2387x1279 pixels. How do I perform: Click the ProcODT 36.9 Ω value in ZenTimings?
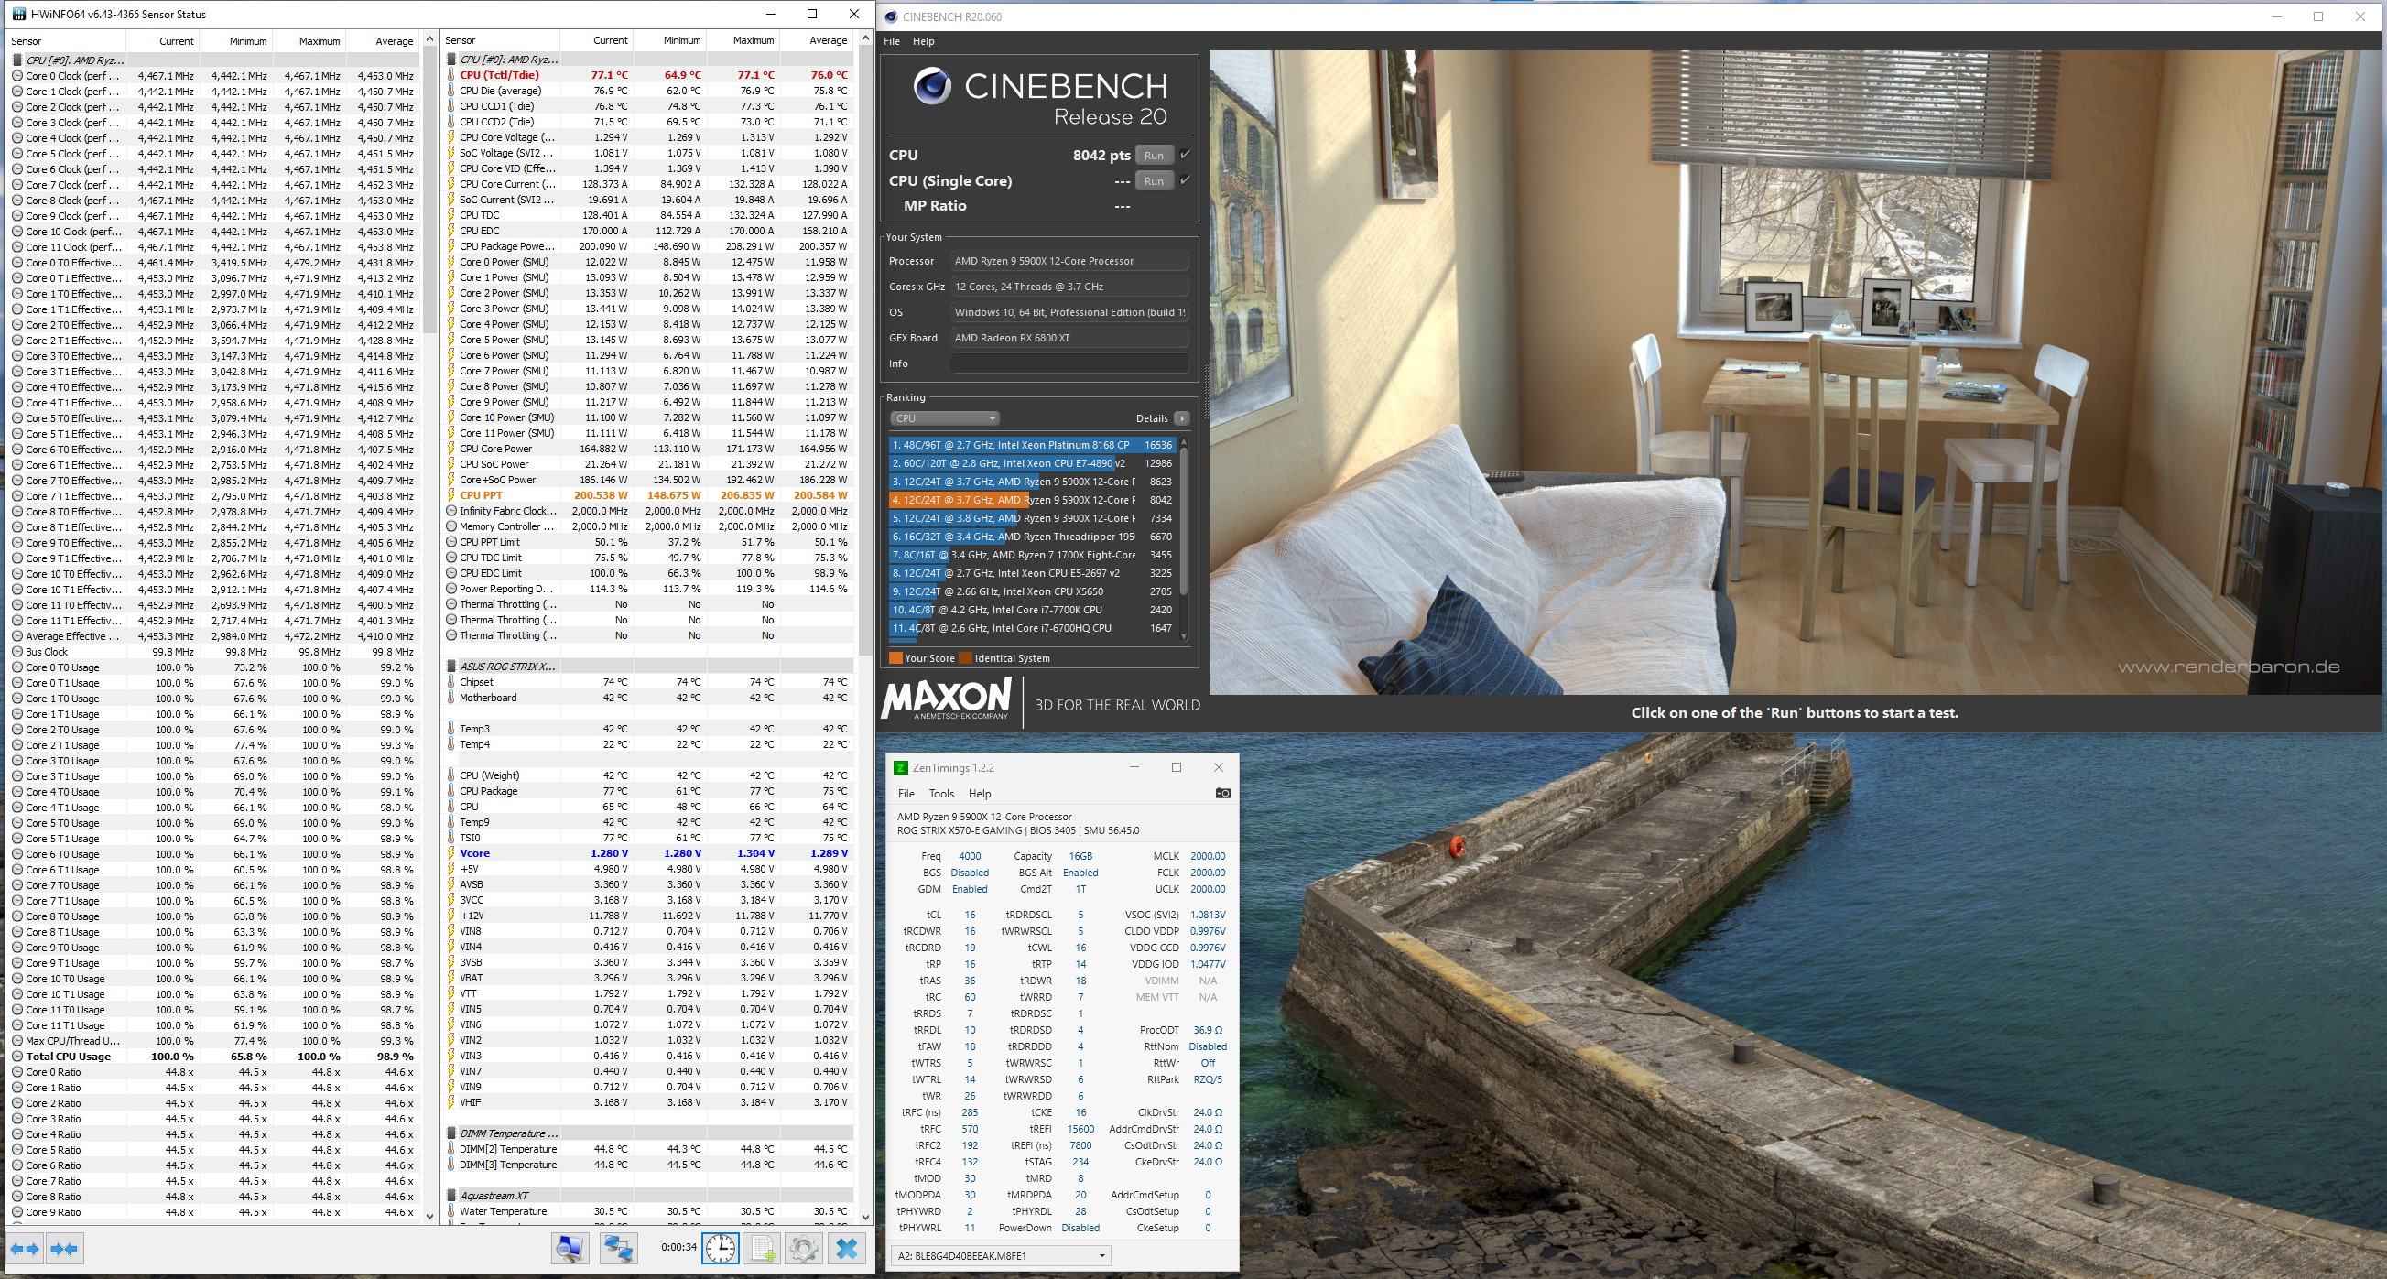point(1208,1030)
